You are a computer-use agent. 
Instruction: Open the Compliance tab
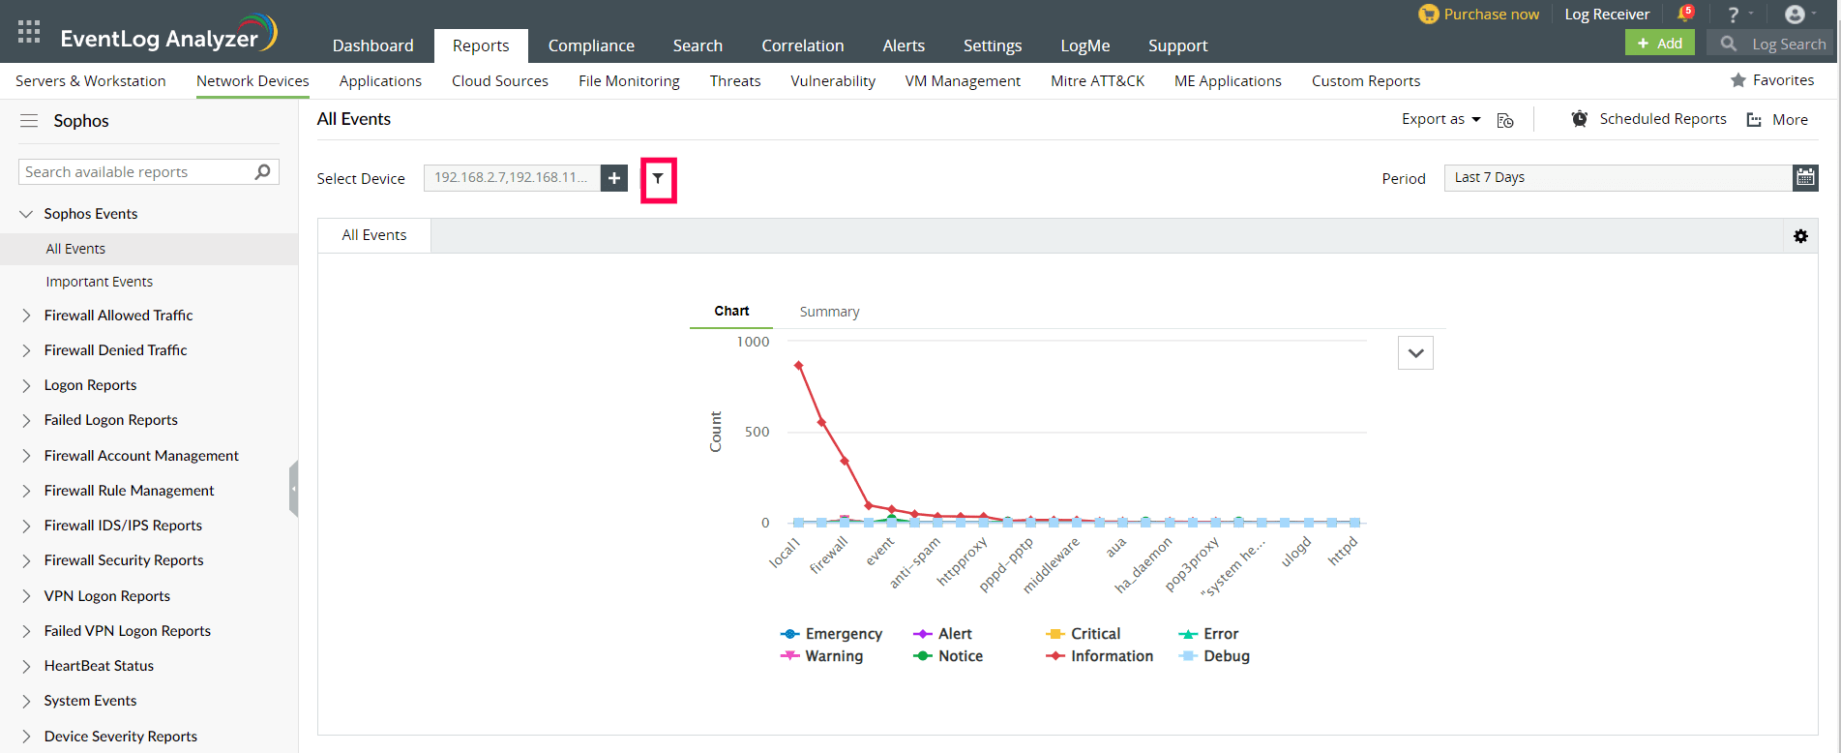point(591,45)
